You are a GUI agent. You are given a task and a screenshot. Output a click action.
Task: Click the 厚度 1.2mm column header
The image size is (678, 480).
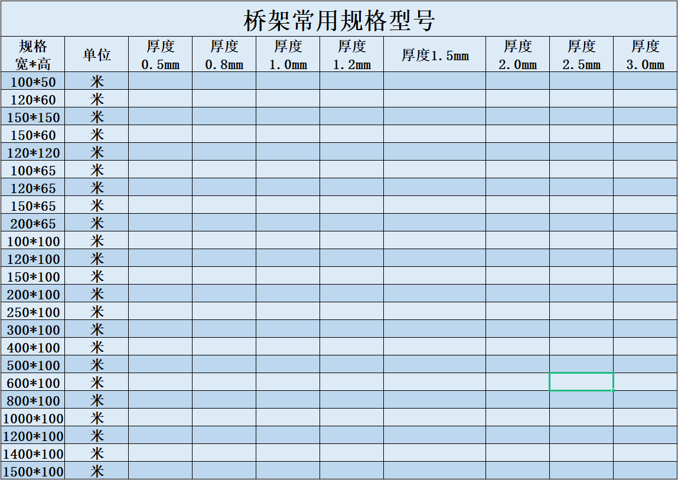[x=351, y=53]
